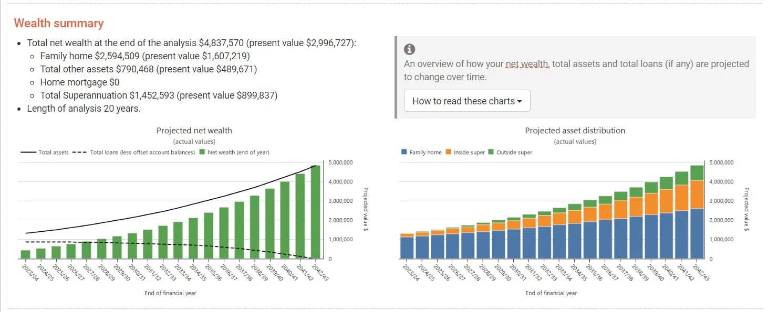768x312 pixels.
Task: Click the Family home $2,594,509 line
Action: (145, 56)
